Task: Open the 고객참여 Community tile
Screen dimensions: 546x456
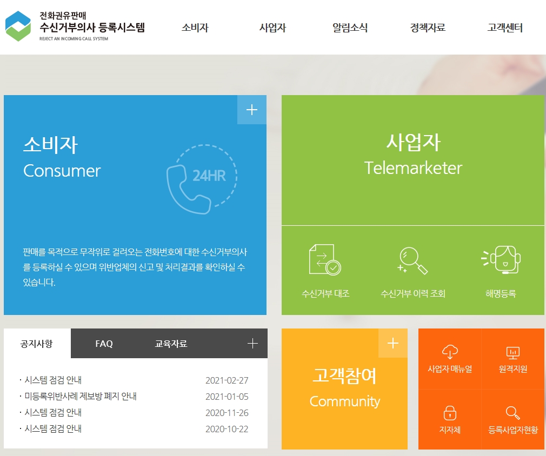Action: (344, 389)
